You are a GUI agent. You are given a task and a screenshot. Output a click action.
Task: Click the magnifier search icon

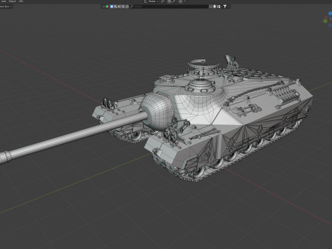pyautogui.click(x=131, y=6)
